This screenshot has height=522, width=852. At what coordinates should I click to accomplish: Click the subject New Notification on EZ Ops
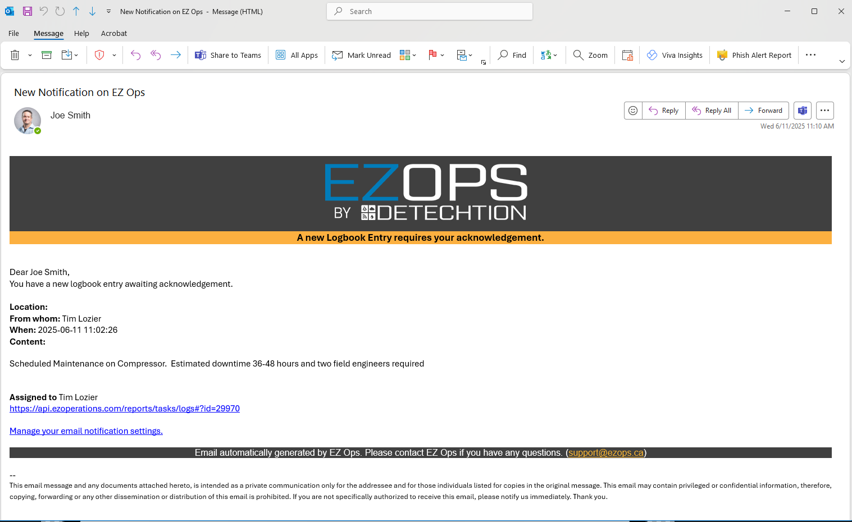pyautogui.click(x=80, y=93)
